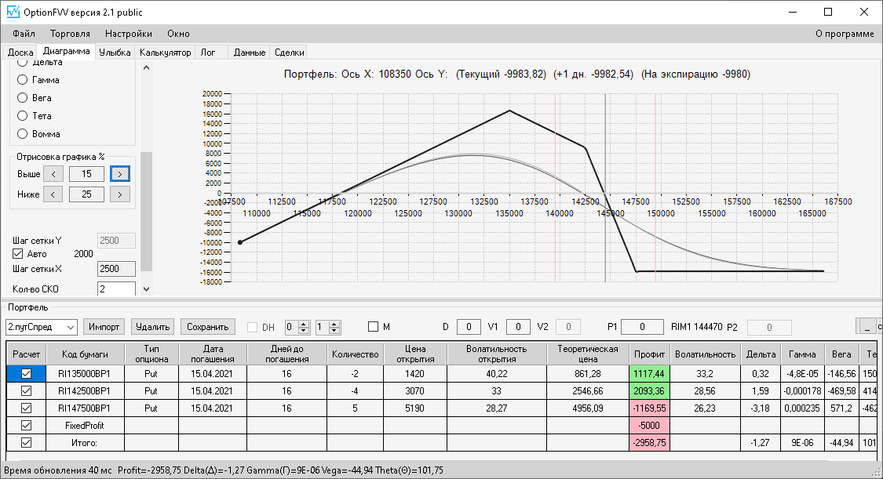883x479 pixels.
Task: Click the profit cell 1117,44
Action: pyautogui.click(x=649, y=373)
